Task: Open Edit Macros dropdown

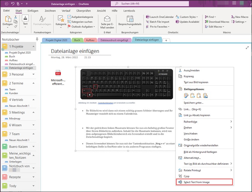Action: coord(214,27)
